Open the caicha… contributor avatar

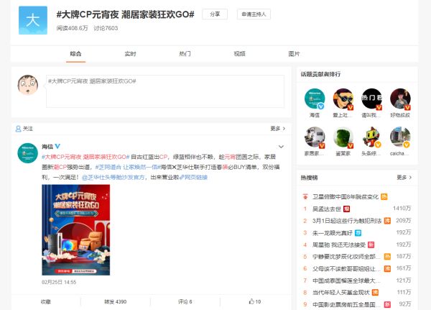[400, 137]
